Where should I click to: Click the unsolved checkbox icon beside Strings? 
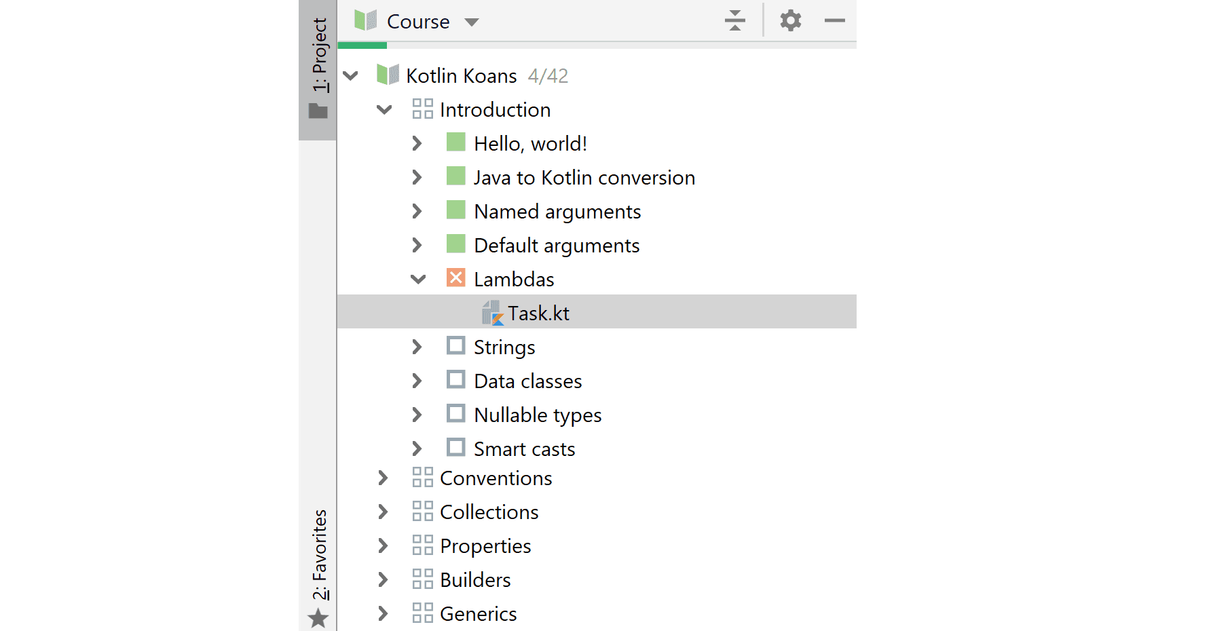click(455, 346)
